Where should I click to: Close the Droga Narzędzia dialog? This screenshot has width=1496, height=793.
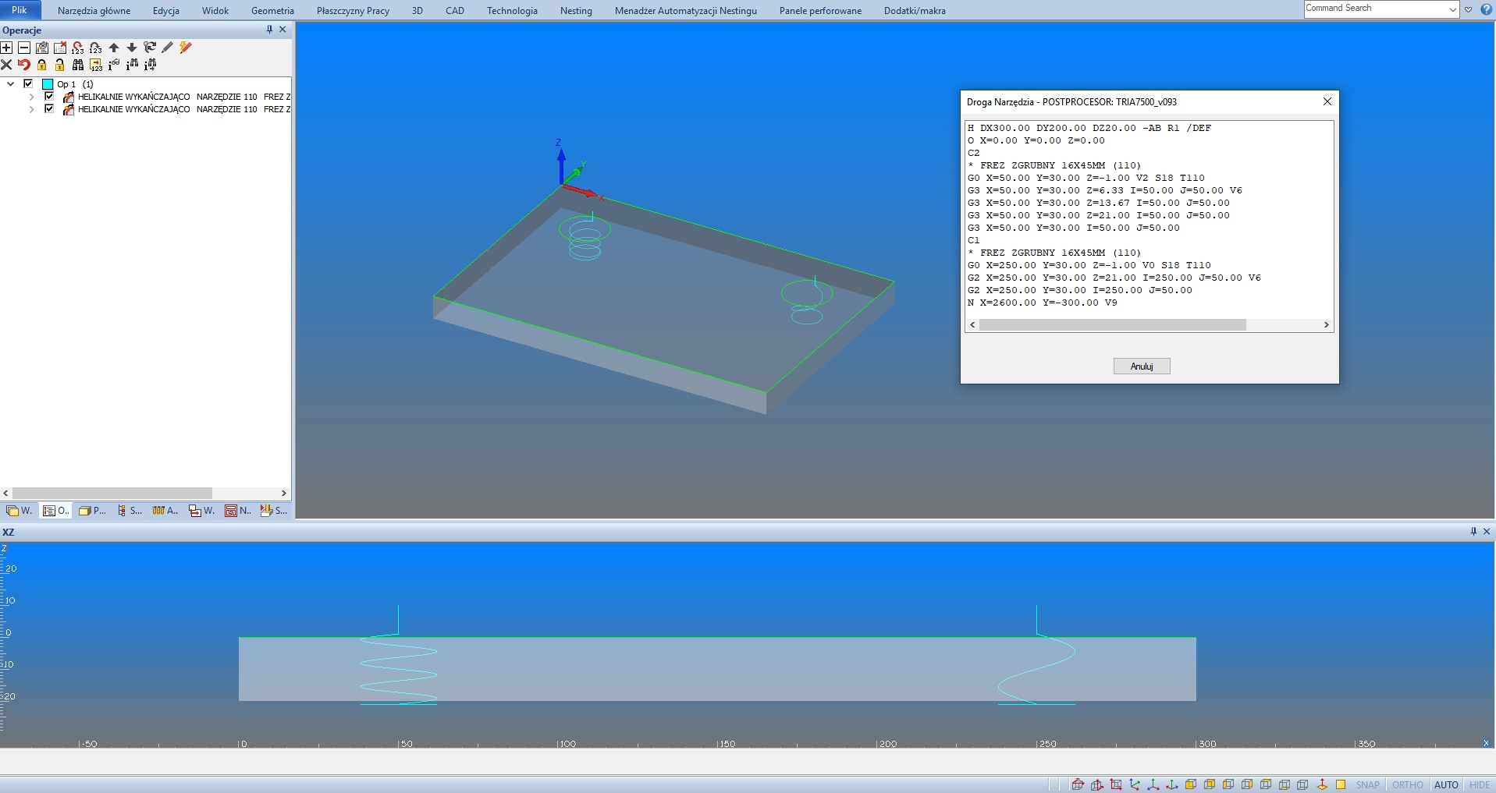(1327, 101)
